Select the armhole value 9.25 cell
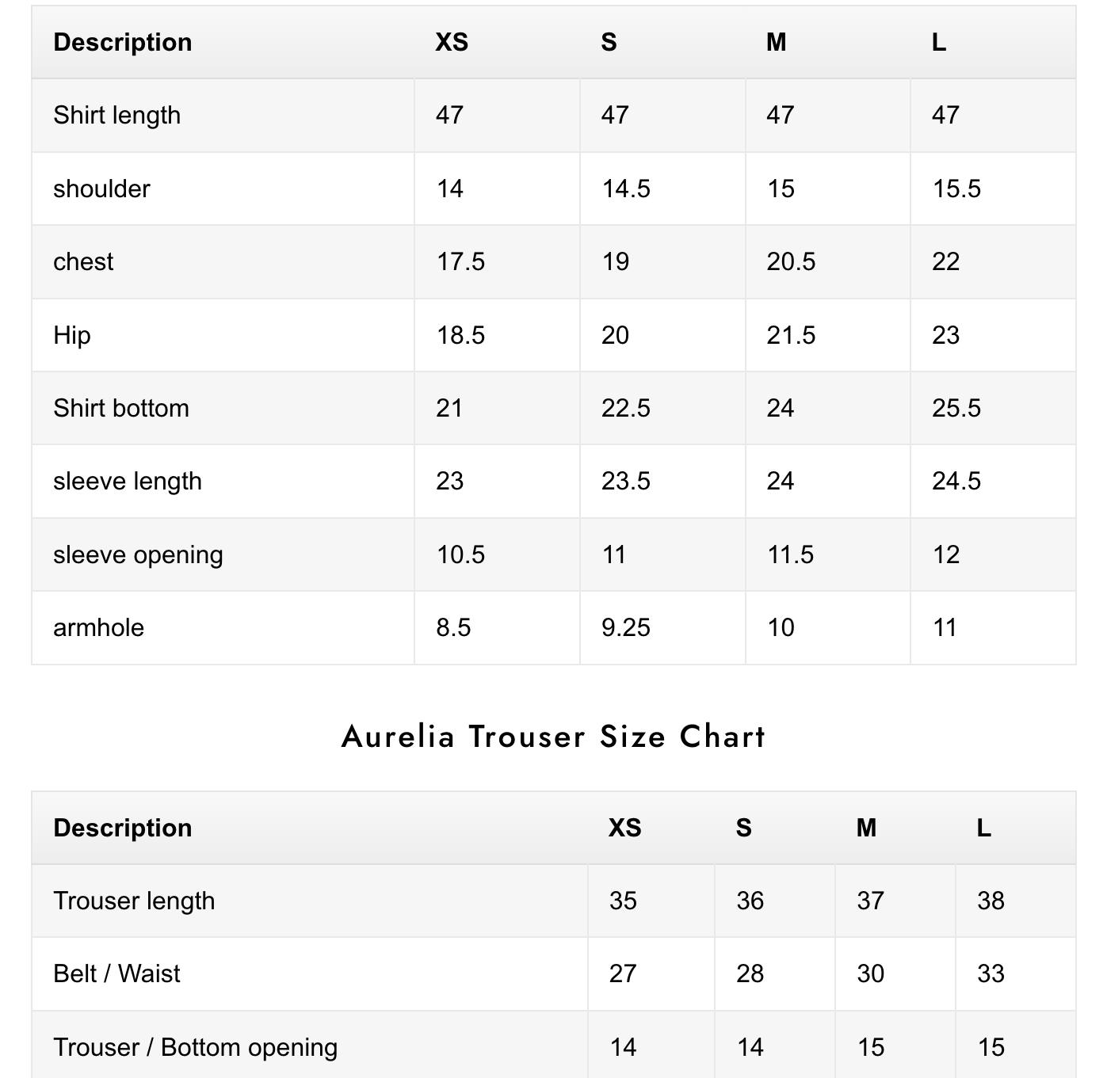The image size is (1107, 1078). click(x=626, y=628)
